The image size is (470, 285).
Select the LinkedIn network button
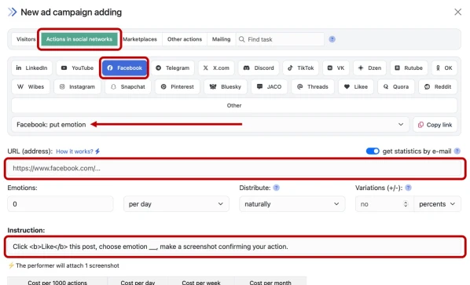(x=31, y=68)
